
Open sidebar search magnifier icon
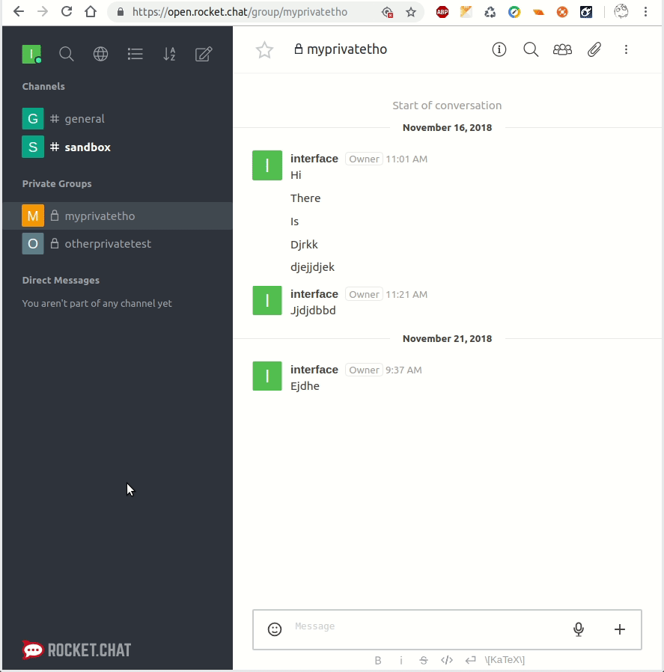click(67, 54)
